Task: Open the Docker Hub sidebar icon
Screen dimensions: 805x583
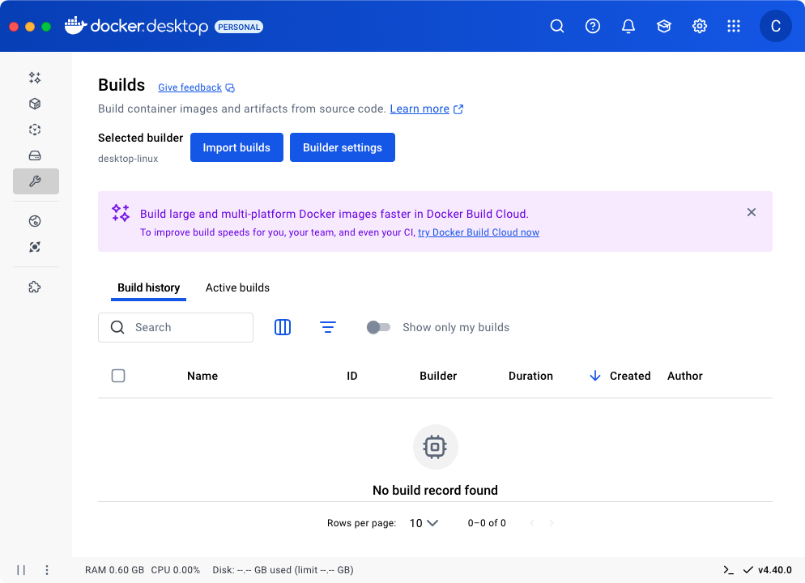Action: coord(35,221)
